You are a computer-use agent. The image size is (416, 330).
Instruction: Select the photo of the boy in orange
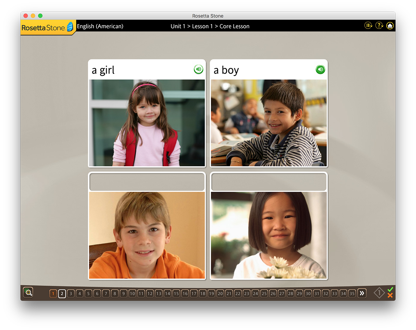coord(146,235)
